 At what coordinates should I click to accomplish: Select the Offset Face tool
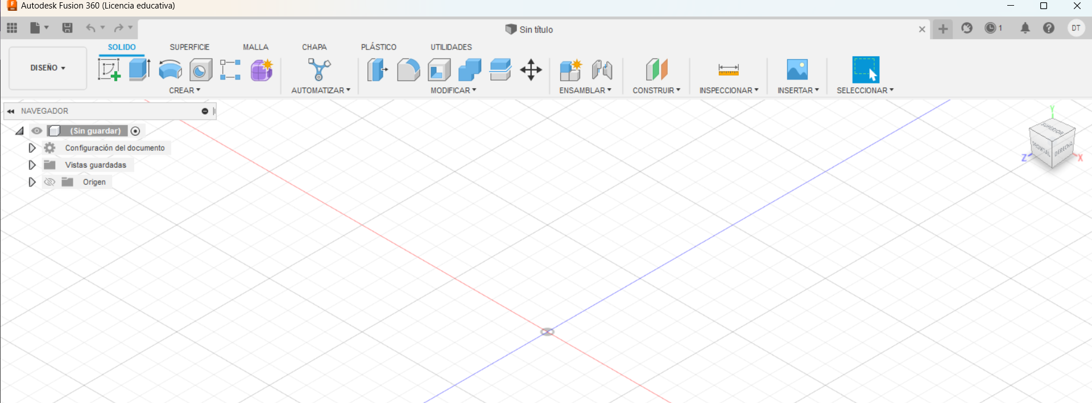(500, 70)
